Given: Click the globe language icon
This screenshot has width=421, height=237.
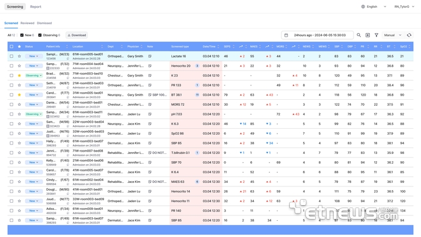Looking at the screenshot, I should (x=363, y=7).
